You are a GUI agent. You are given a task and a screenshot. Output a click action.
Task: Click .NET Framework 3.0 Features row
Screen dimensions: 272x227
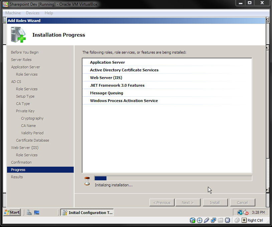[167, 85]
